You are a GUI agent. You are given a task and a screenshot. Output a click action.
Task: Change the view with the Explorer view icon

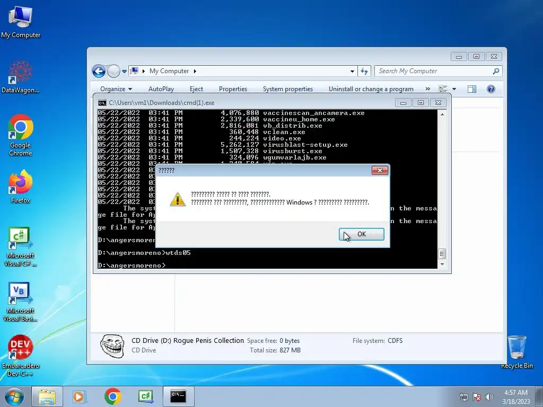click(x=443, y=89)
